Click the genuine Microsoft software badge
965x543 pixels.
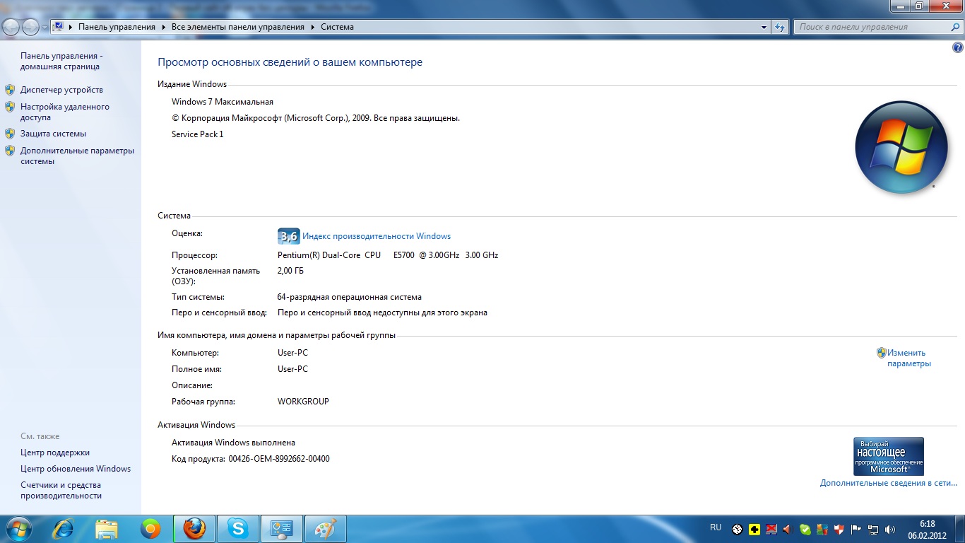pos(888,456)
